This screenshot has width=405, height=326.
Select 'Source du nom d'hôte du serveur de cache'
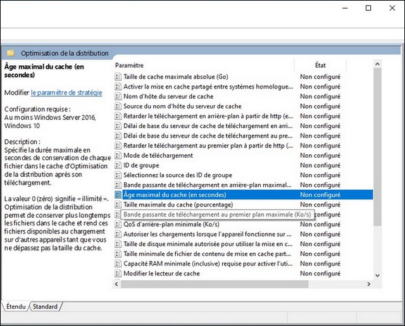click(182, 106)
